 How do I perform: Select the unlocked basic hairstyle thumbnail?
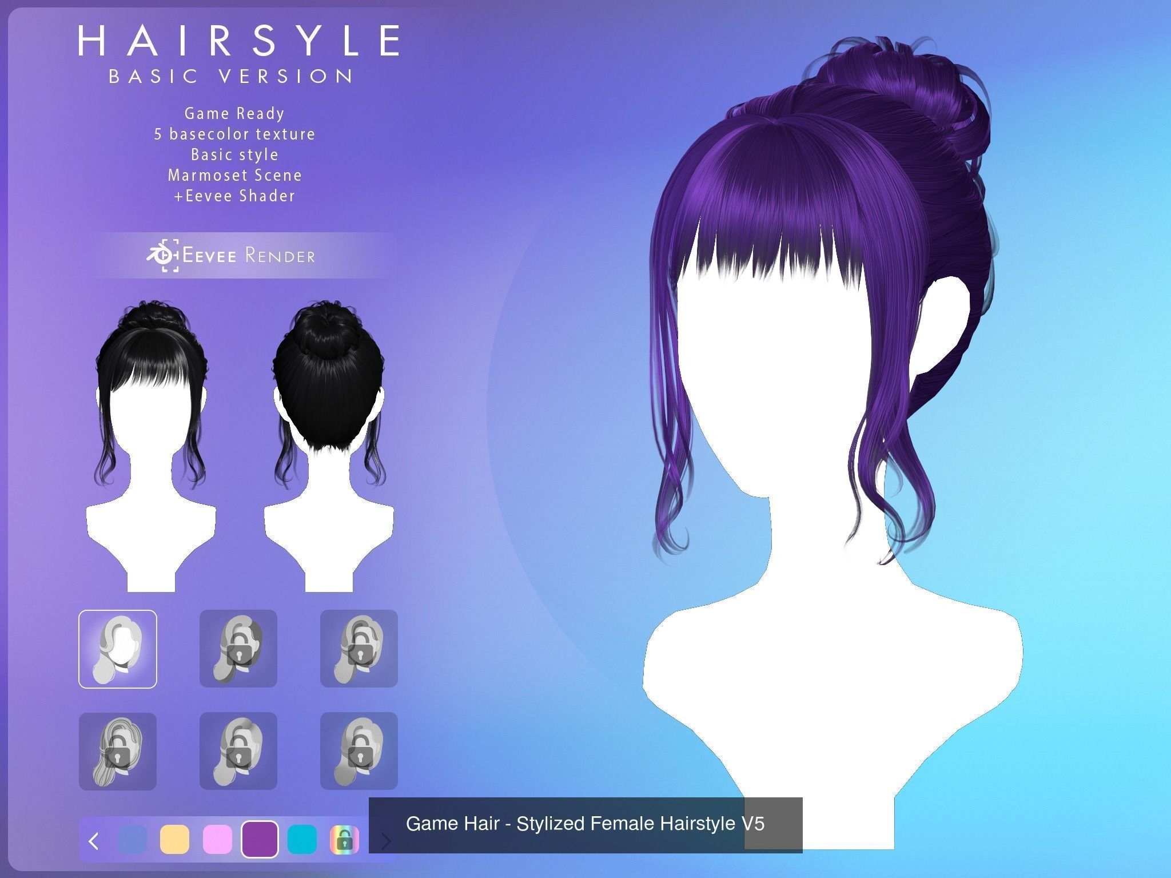point(118,649)
